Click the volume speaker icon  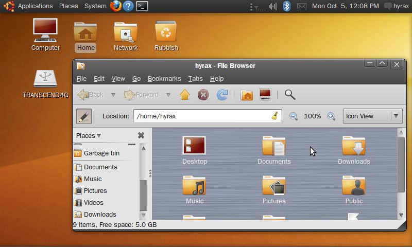click(273, 6)
